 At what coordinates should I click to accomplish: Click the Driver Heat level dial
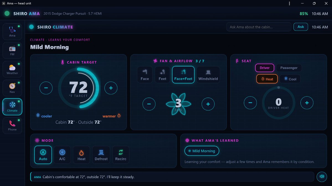(x=279, y=103)
